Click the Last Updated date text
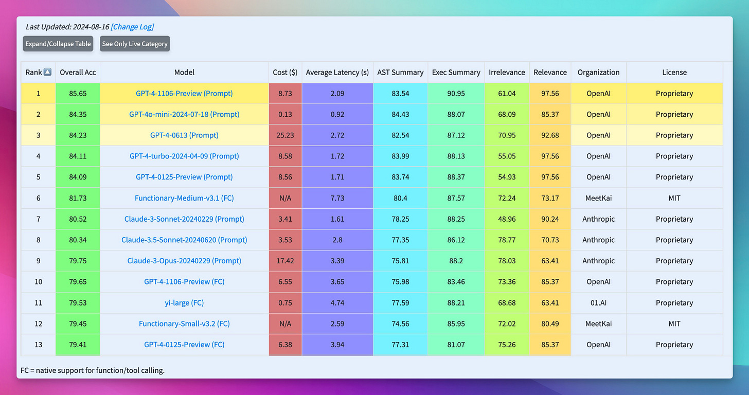This screenshot has width=749, height=395. pyautogui.click(x=67, y=27)
